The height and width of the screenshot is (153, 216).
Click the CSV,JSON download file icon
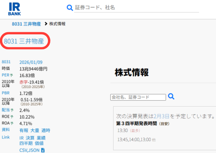pyautogui.click(x=43, y=150)
